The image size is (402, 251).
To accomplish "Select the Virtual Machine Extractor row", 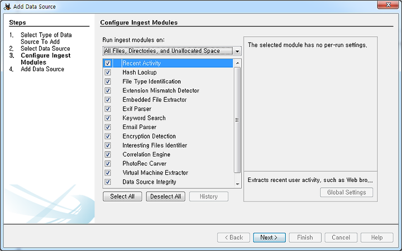I will tap(168, 173).
